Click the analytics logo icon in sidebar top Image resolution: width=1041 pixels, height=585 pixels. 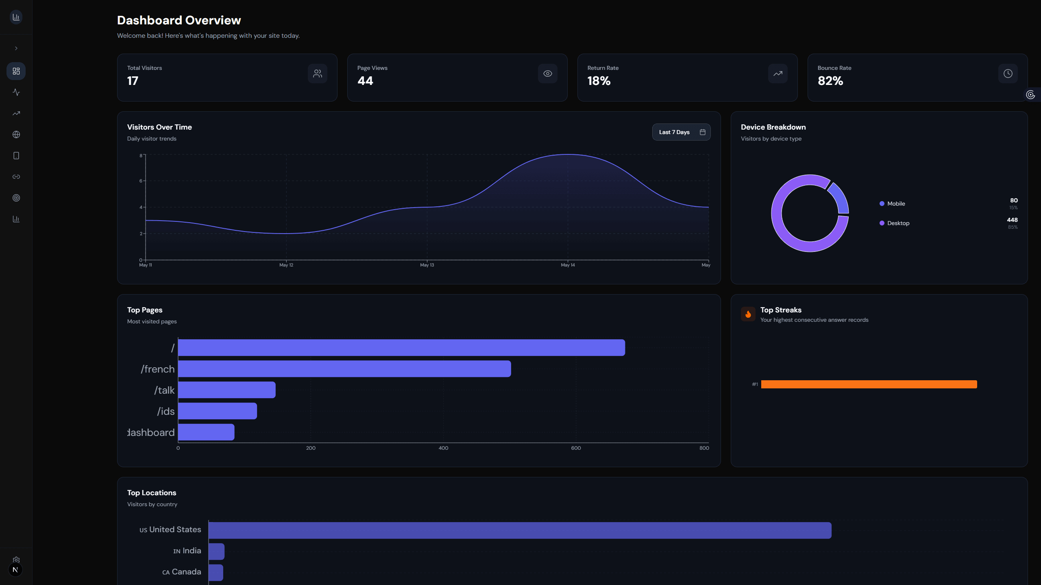click(x=16, y=17)
